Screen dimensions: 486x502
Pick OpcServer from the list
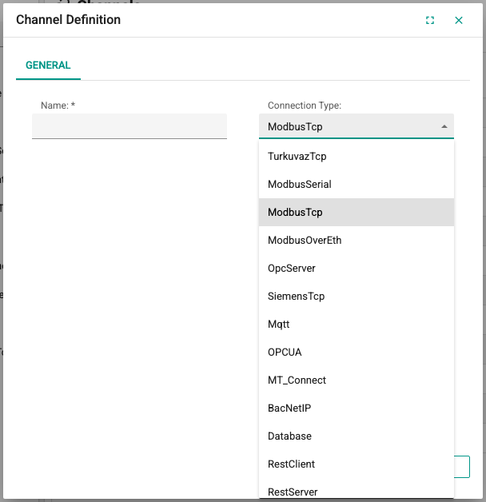point(357,268)
